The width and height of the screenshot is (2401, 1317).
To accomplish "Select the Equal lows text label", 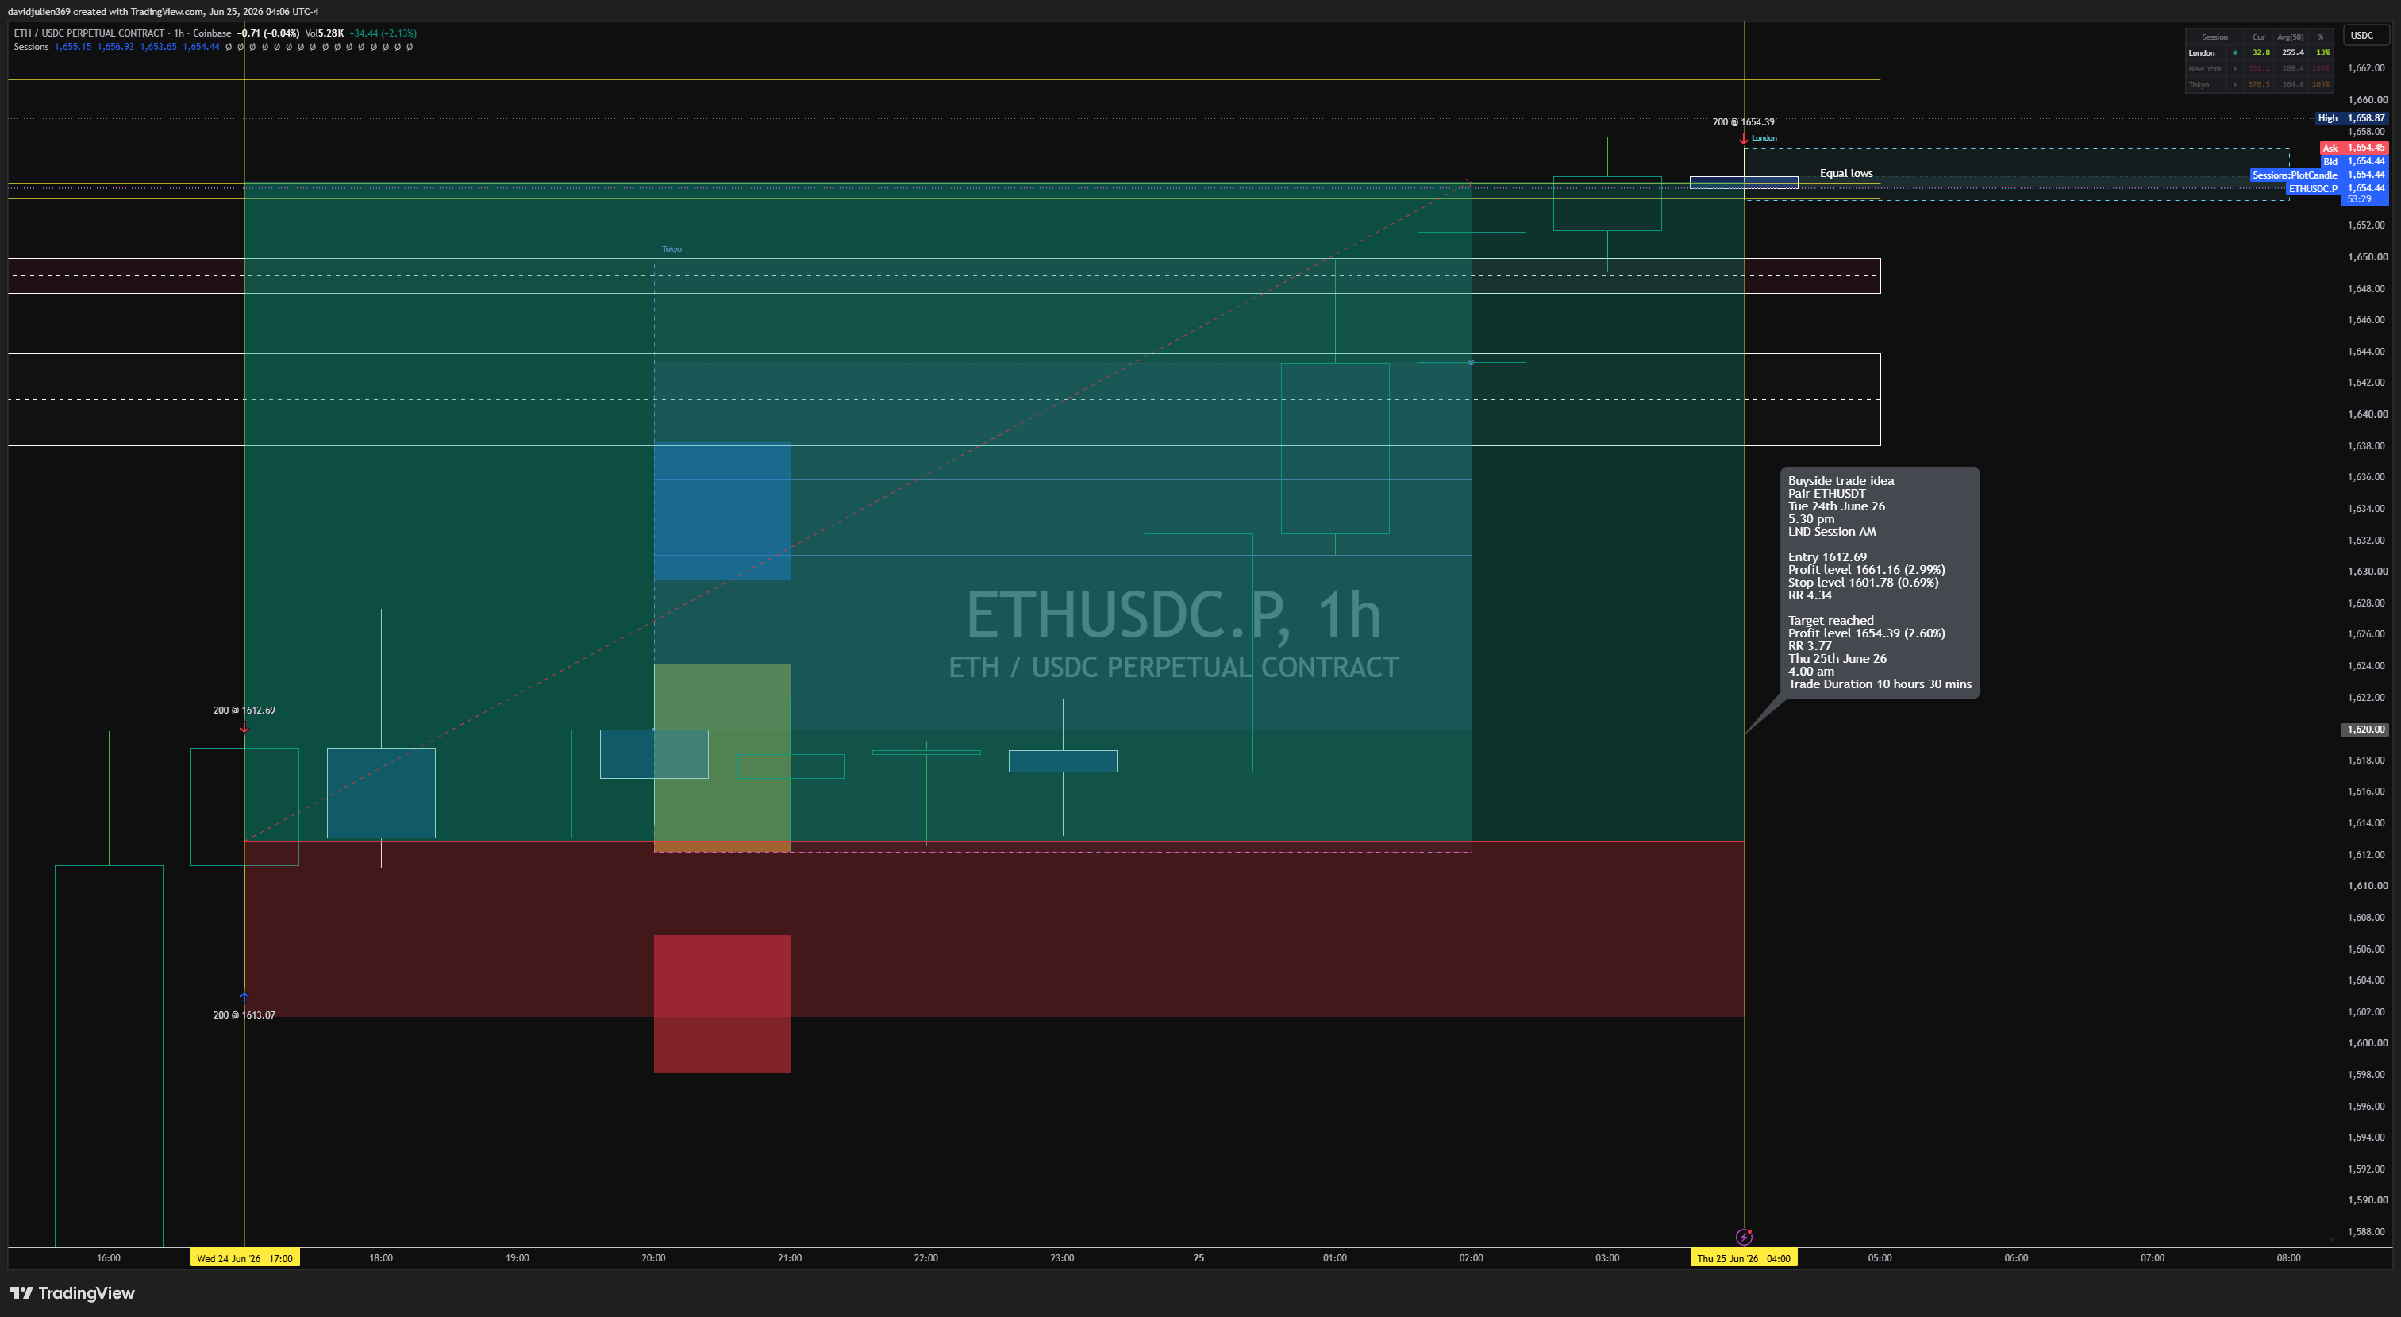I will [x=1845, y=173].
